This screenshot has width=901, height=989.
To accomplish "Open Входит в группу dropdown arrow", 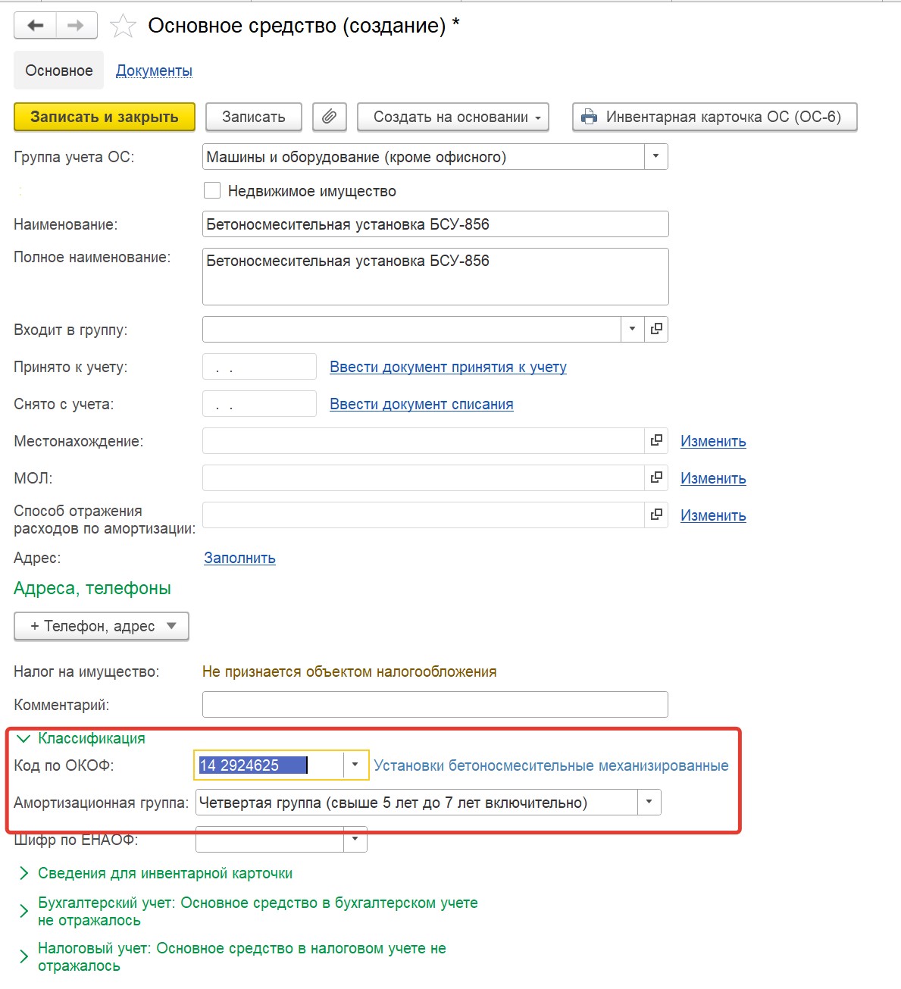I will tap(632, 329).
